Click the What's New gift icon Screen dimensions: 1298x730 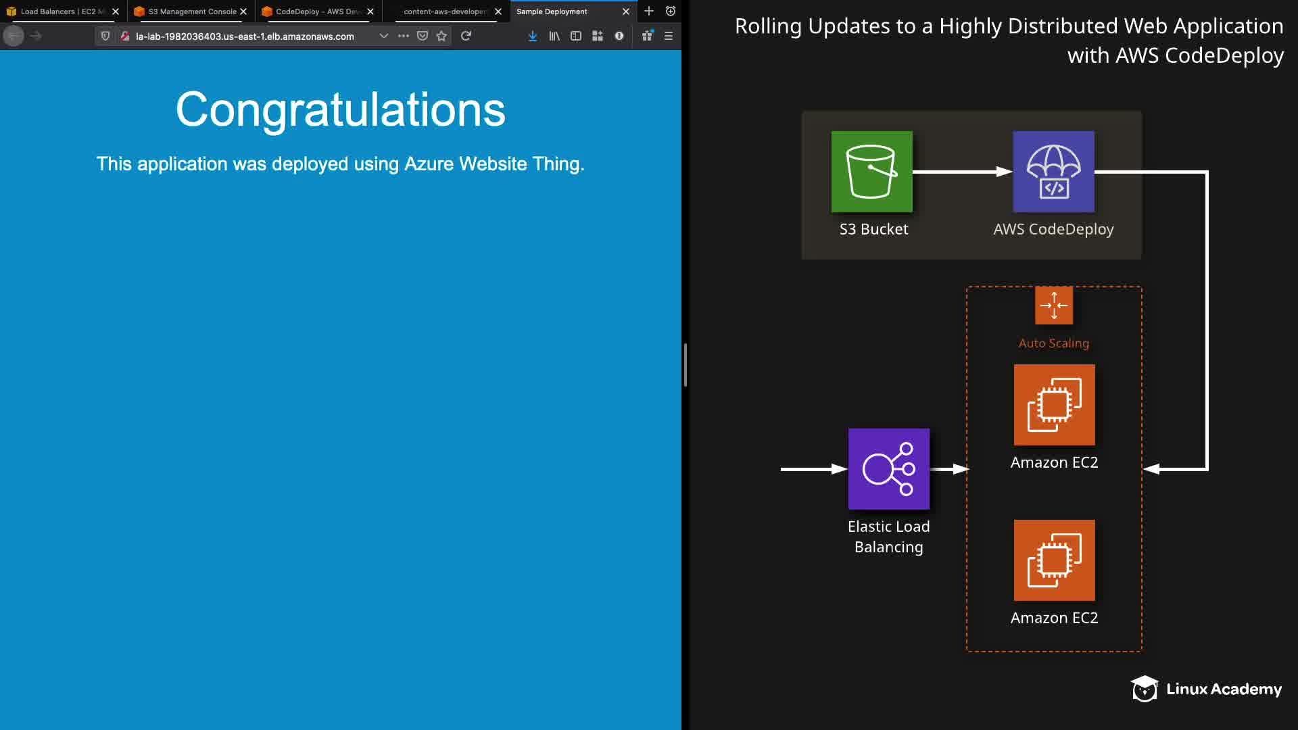click(648, 36)
